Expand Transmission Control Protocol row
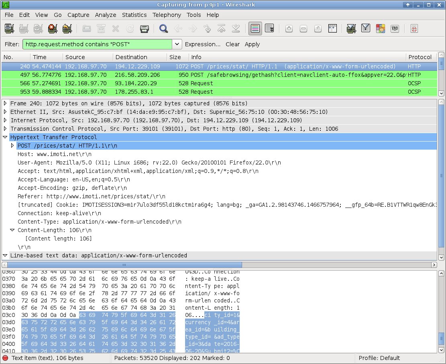The width and height of the screenshot is (446, 364). 5,129
